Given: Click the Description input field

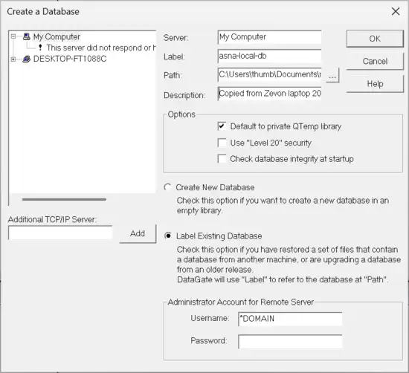Looking at the screenshot, I should tap(269, 94).
